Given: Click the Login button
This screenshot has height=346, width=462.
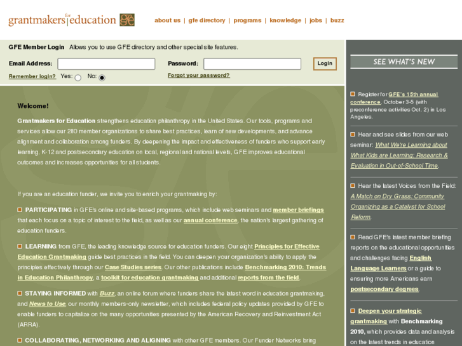Looking at the screenshot, I should click(325, 63).
